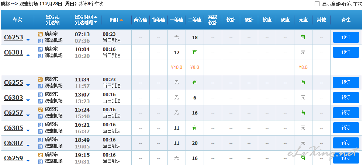363x165 pixels.
Task: Open train number C6301 link
Action: click(14, 52)
